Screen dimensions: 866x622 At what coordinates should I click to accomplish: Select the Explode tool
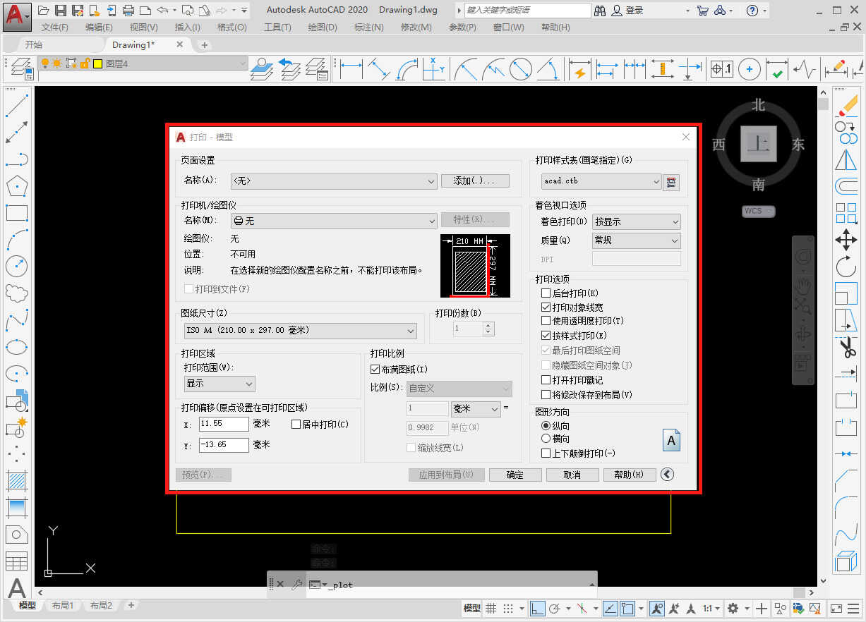tap(846, 561)
